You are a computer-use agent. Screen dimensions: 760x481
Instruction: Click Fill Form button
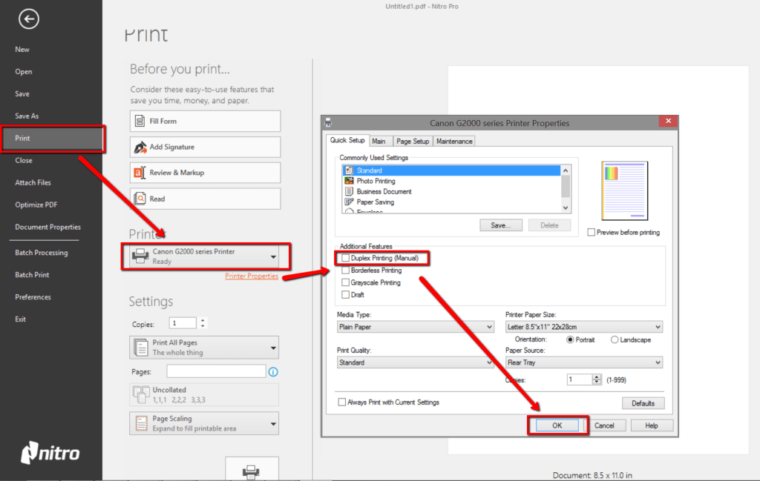[x=205, y=121]
